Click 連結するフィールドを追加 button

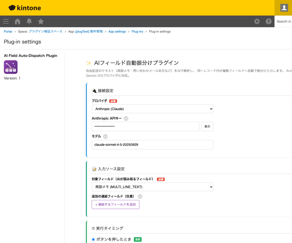115,204
